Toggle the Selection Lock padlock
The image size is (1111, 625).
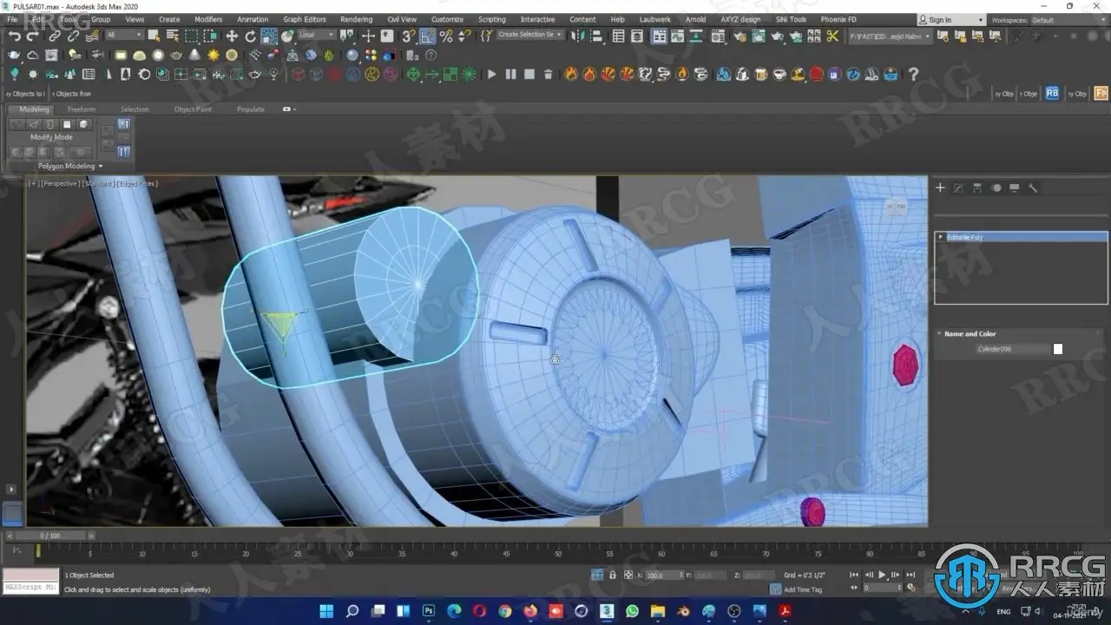click(x=613, y=575)
